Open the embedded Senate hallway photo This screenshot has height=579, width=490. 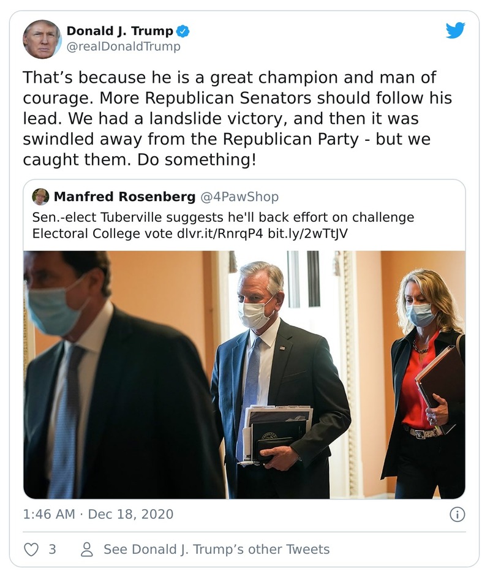[244, 374]
